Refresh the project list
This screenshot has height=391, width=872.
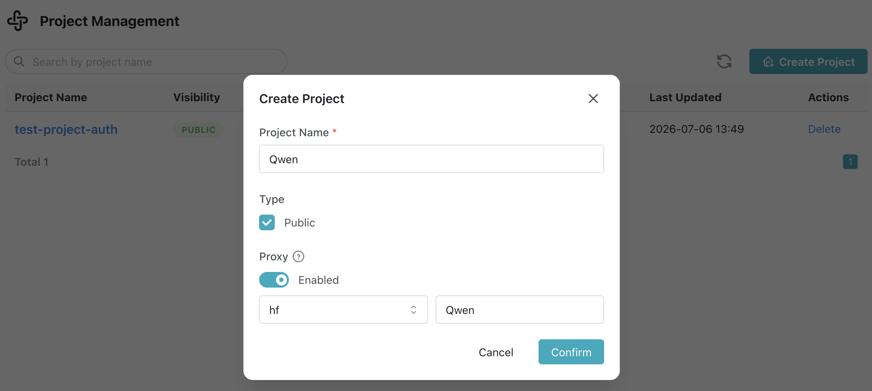point(724,61)
